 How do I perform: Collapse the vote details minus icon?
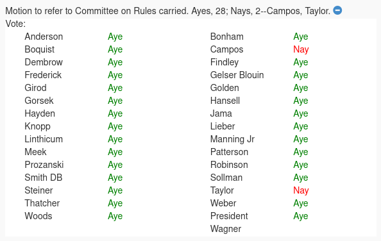(337, 10)
